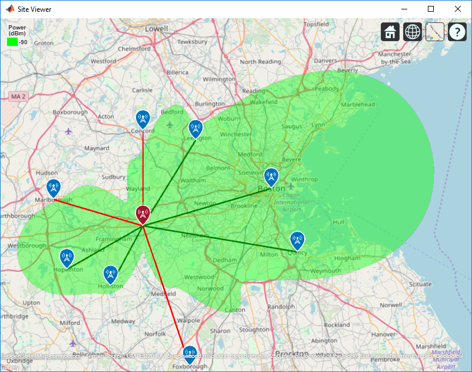Click the Home view button
The width and height of the screenshot is (472, 372).
pos(390,32)
